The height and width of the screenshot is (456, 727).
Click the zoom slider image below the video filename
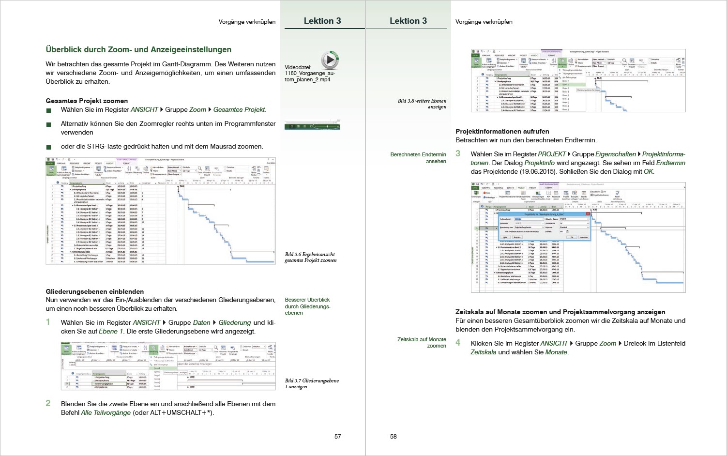click(x=312, y=126)
